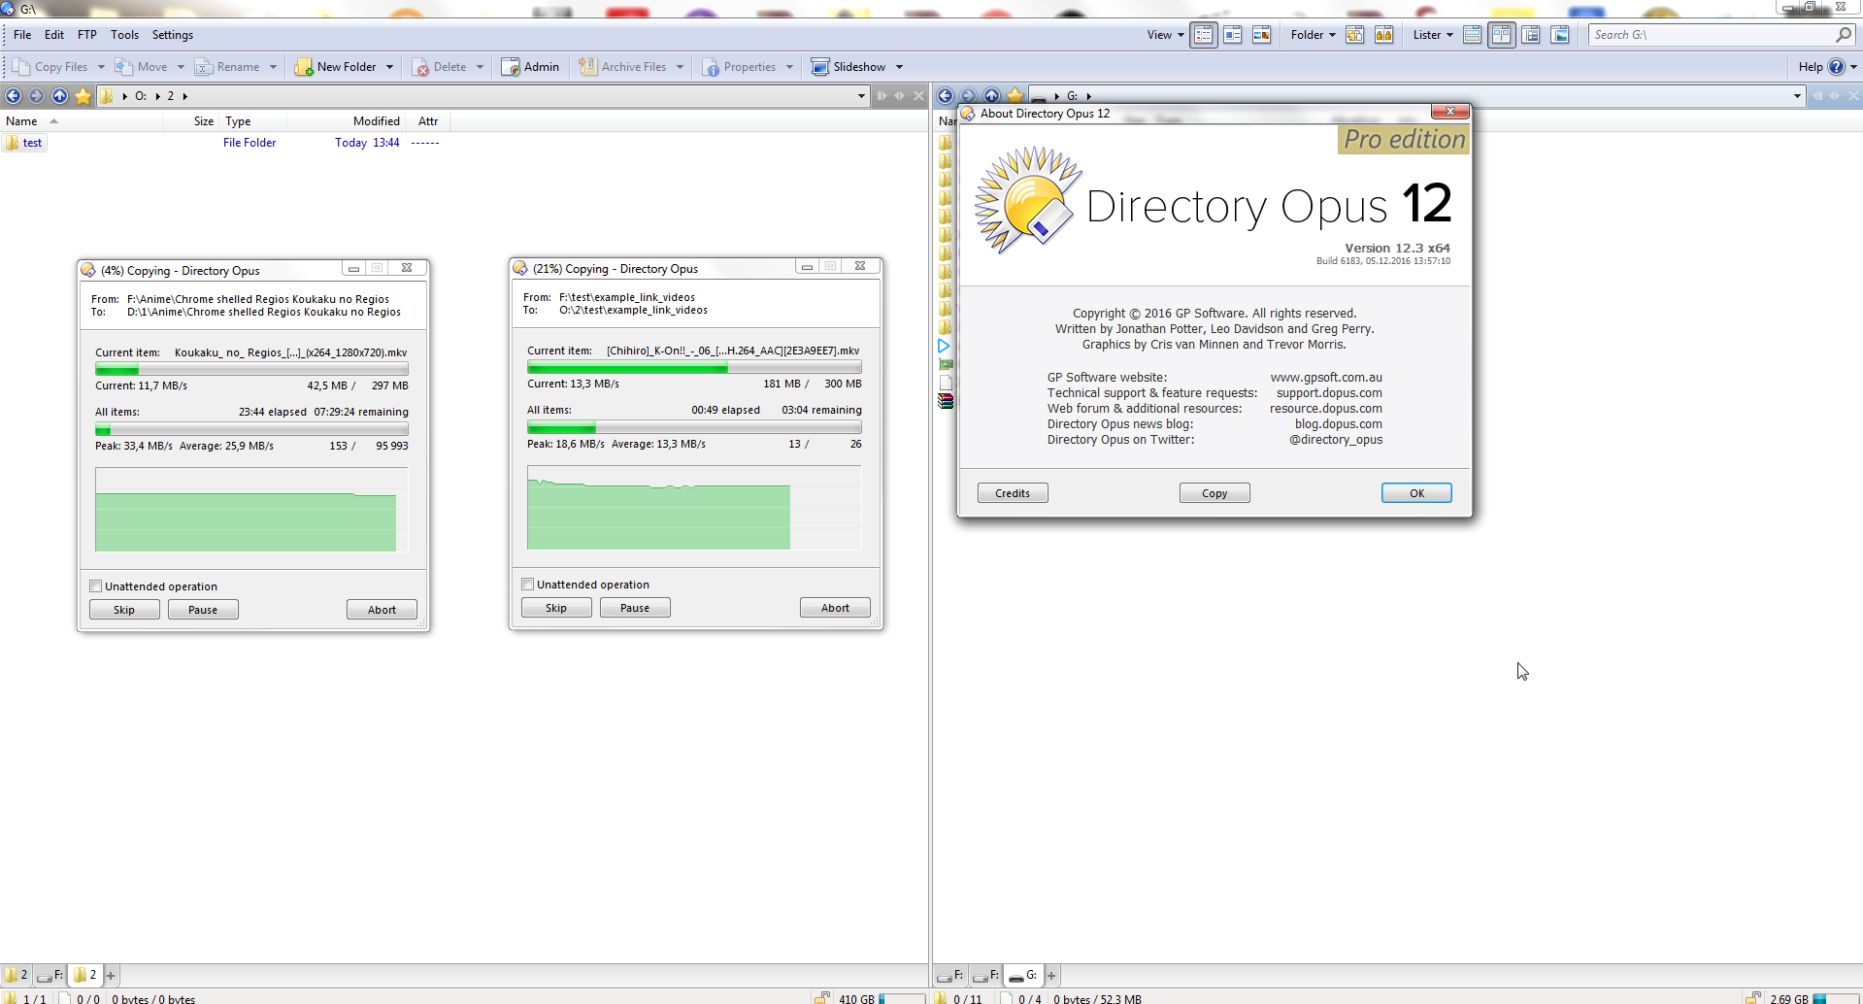This screenshot has height=1004, width=1863.
Task: Toggle viewer pane Lister layout icon
Action: 1560,35
